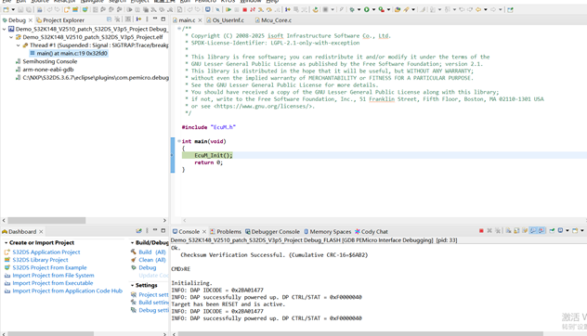The width and height of the screenshot is (587, 336).
Task: Collapse the Settings dashboard section
Action: pos(132,285)
